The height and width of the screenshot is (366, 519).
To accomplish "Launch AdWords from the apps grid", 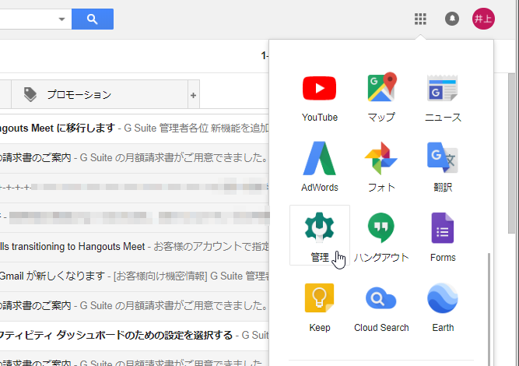I will tap(319, 167).
